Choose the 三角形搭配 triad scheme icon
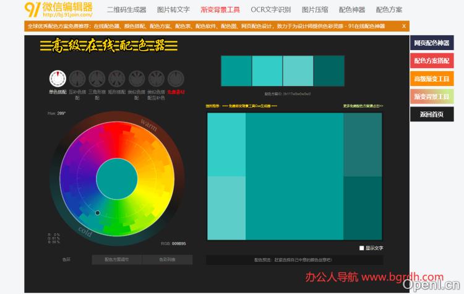The image size is (464, 294). (97, 79)
